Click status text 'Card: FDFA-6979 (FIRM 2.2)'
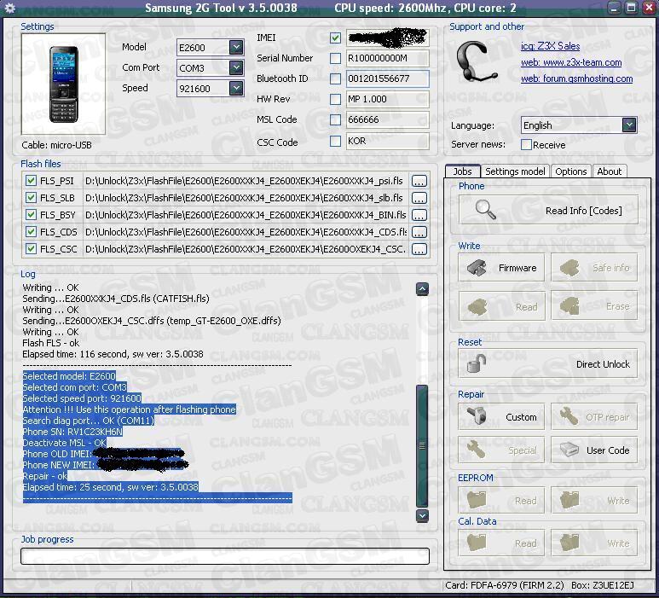The width and height of the screenshot is (659, 598). point(505,585)
